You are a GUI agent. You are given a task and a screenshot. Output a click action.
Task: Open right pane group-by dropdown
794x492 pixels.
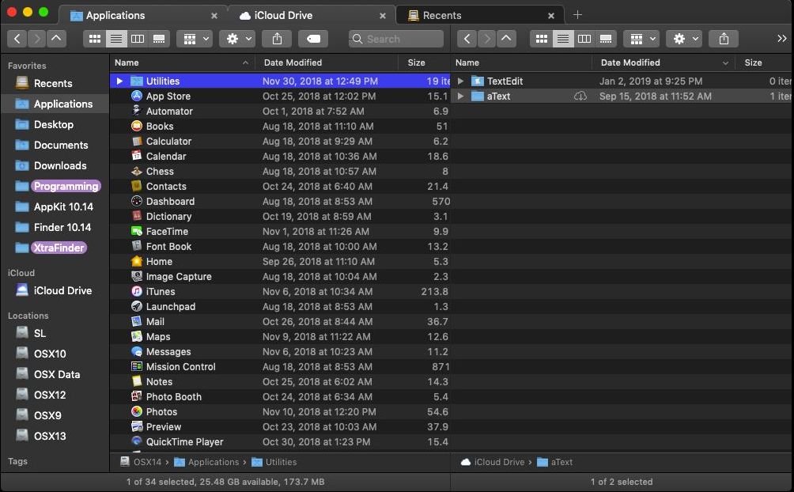click(x=641, y=39)
